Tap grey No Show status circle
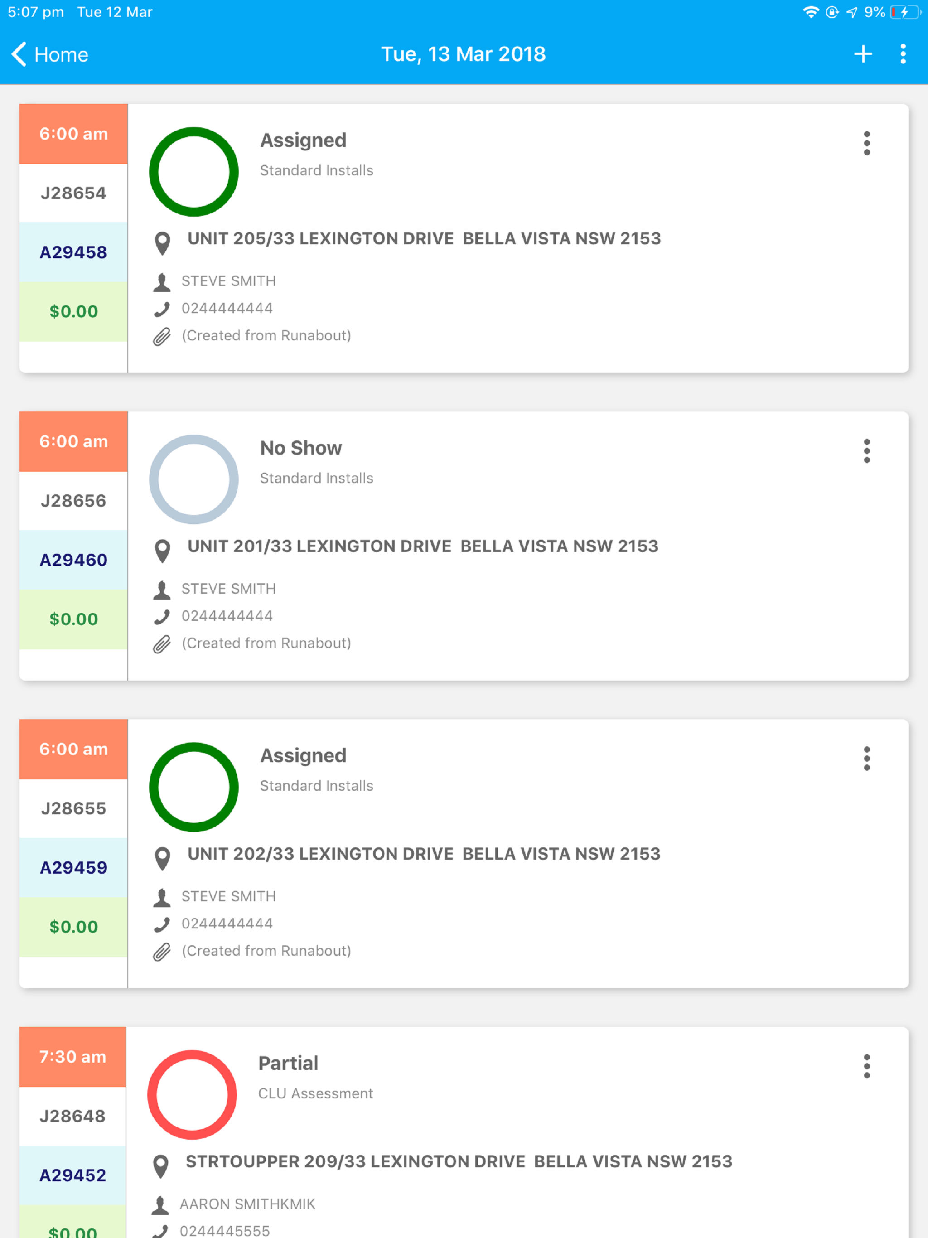 click(193, 479)
